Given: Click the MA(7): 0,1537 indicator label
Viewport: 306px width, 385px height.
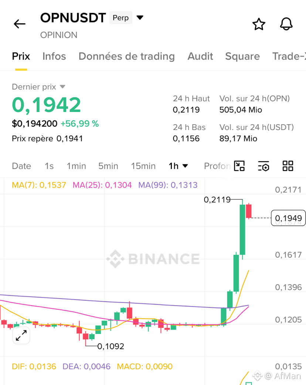Looking at the screenshot, I should click(x=39, y=185).
